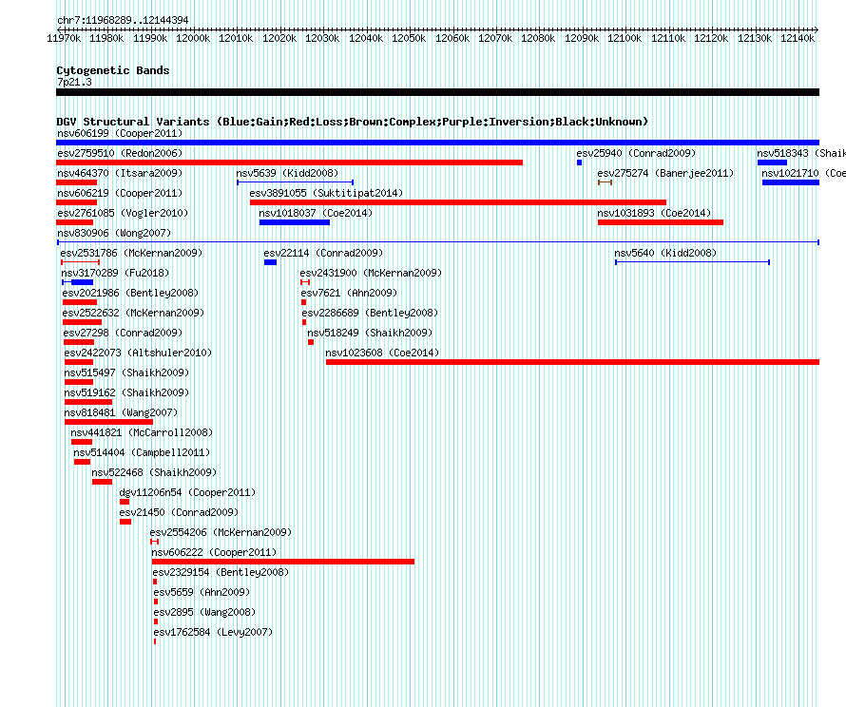Click the esv5659 (Ahn2009) label
This screenshot has height=707, width=846.
[x=202, y=592]
